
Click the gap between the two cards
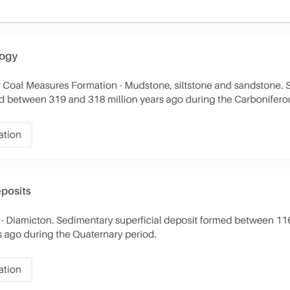coord(145,163)
